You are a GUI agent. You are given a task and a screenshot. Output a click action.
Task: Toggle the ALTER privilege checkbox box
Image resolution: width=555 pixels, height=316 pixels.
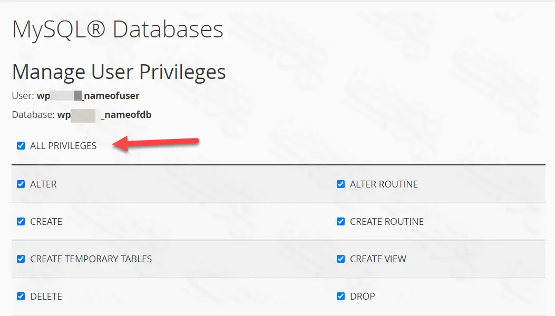click(21, 184)
